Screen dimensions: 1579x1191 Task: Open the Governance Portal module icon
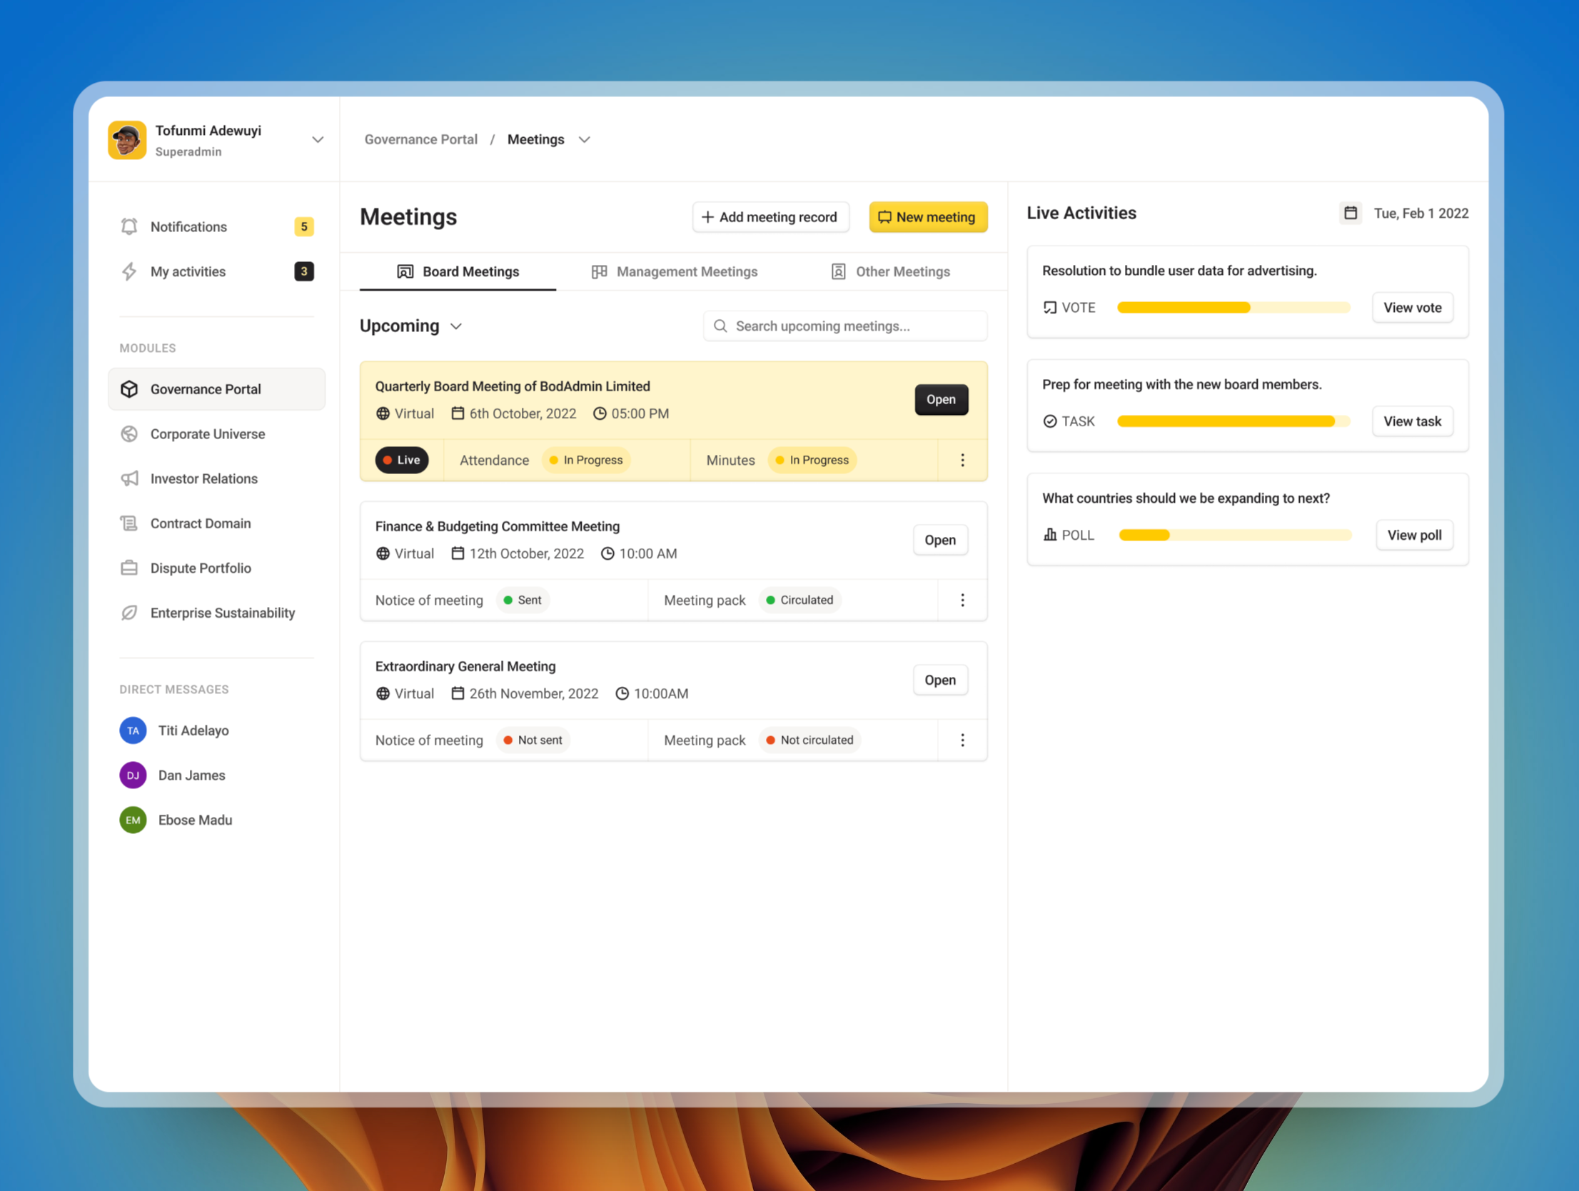click(x=129, y=388)
